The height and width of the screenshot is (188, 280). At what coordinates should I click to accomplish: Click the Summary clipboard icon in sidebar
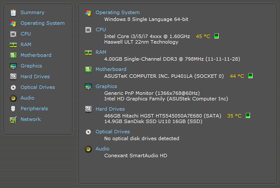(x=13, y=13)
